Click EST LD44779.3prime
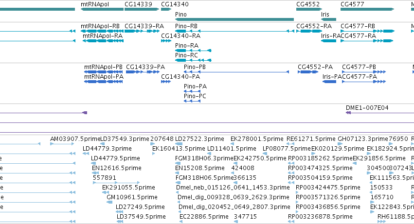414x224 pixels. 107,149
